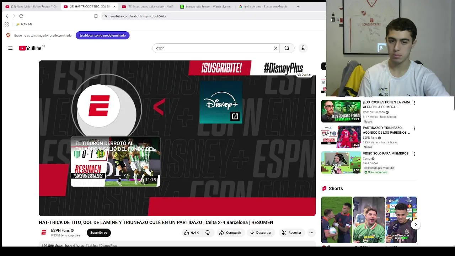455x256 pixels.
Task: Click the site settings icon in address bar
Action: coord(105,16)
